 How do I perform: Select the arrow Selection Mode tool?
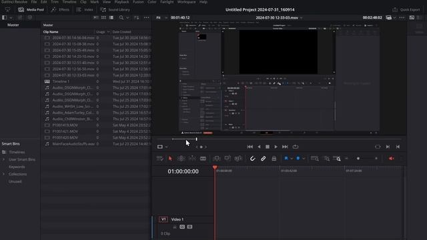pos(170,159)
